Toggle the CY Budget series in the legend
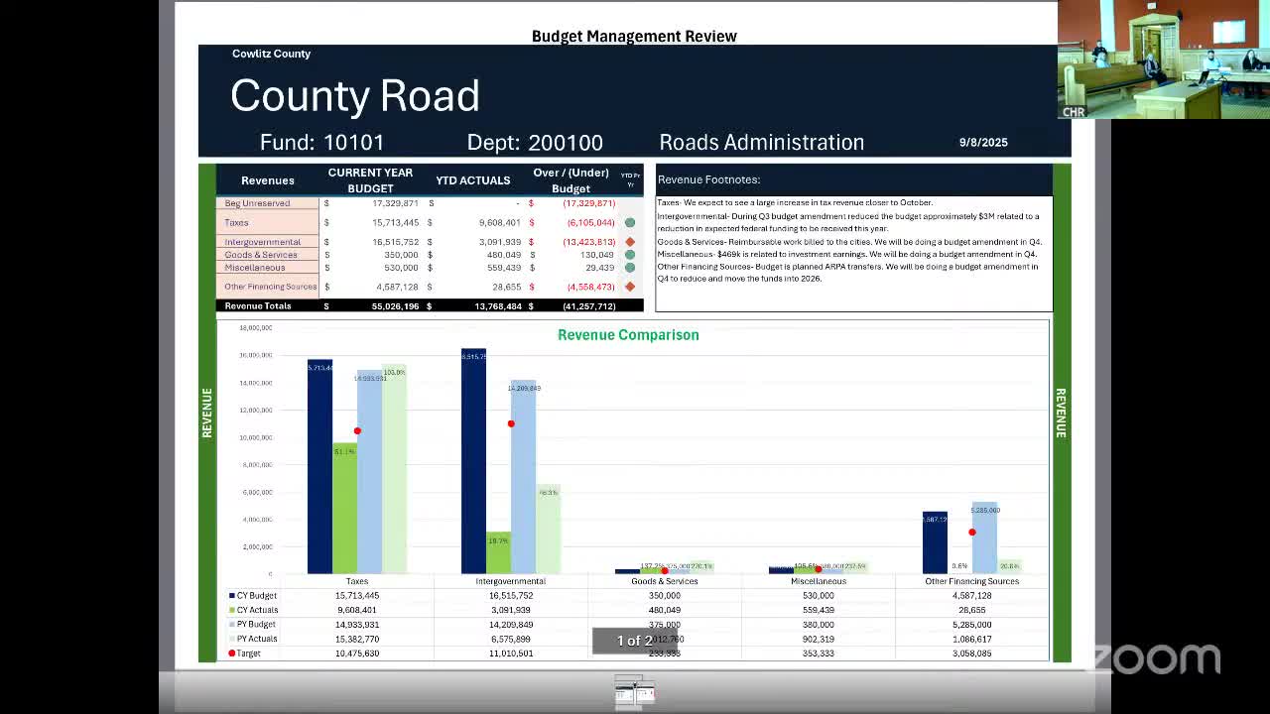Viewport: 1270px width, 714px height. 252,596
